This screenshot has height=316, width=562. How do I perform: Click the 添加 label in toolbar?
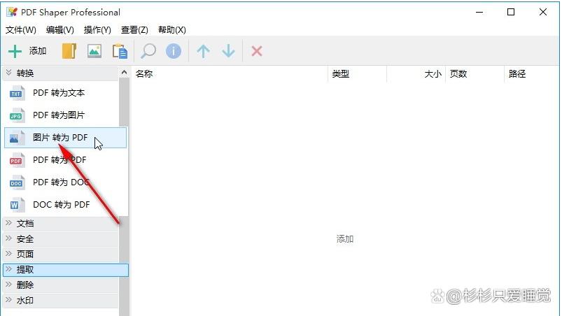click(38, 51)
